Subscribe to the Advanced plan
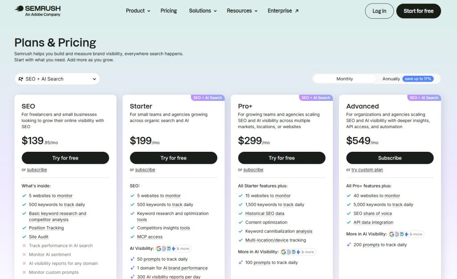Image resolution: width=457 pixels, height=279 pixels. 390,158
